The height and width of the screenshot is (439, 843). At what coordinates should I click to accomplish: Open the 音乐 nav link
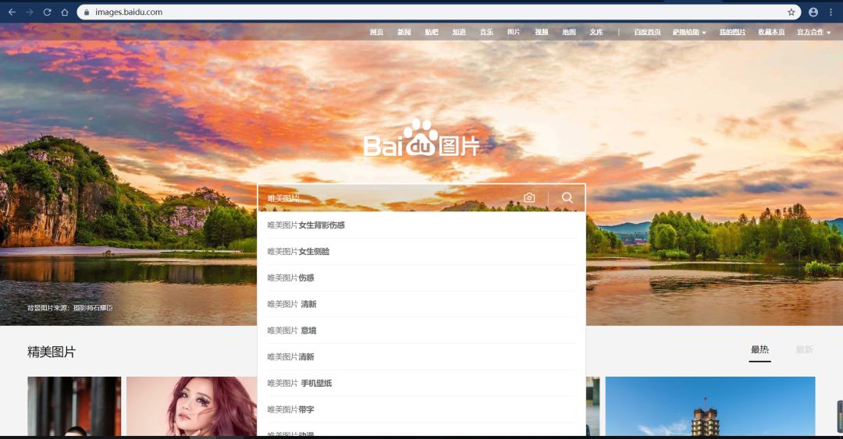(486, 32)
